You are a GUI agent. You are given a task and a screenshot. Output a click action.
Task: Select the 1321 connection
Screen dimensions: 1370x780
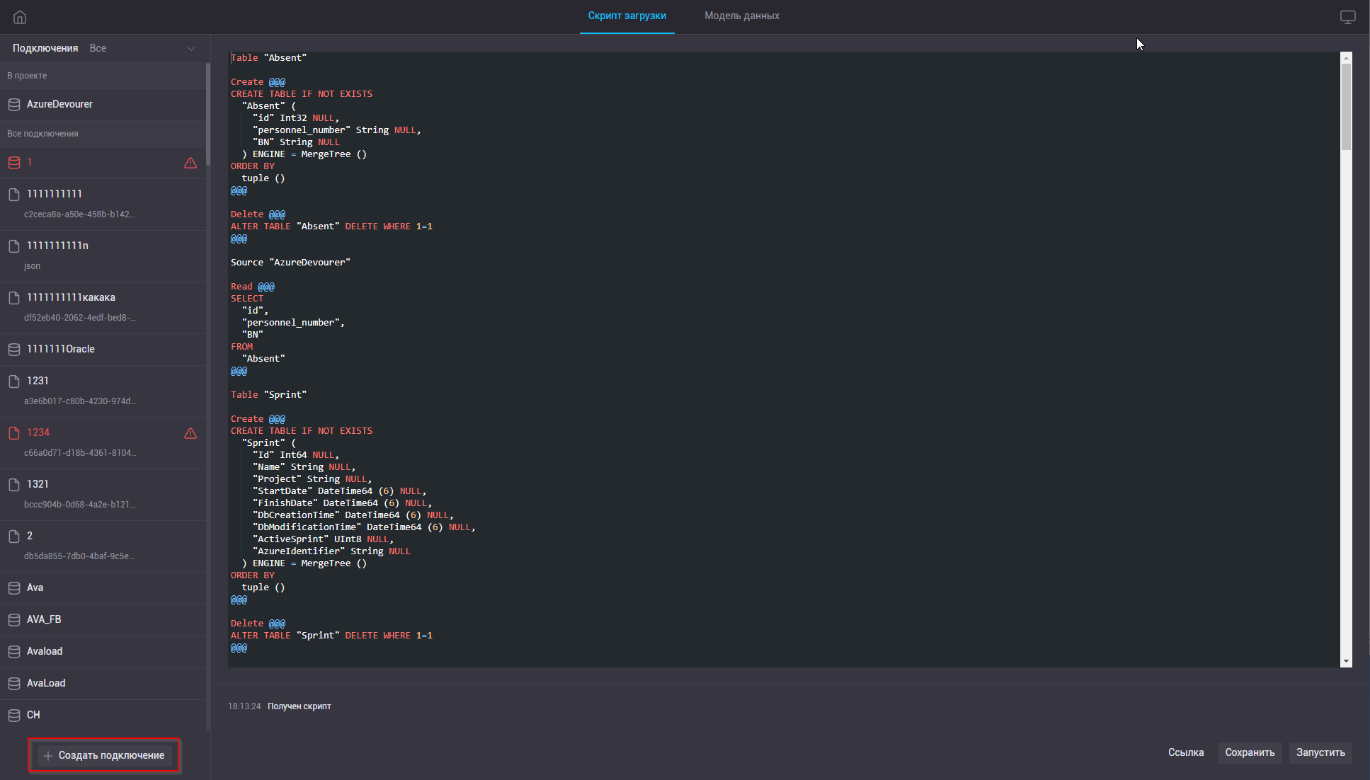[103, 495]
